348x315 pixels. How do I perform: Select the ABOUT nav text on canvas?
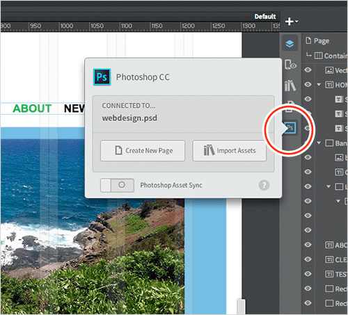point(32,108)
